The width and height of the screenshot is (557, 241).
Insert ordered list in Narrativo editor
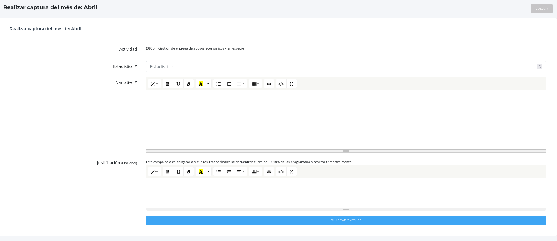click(229, 84)
